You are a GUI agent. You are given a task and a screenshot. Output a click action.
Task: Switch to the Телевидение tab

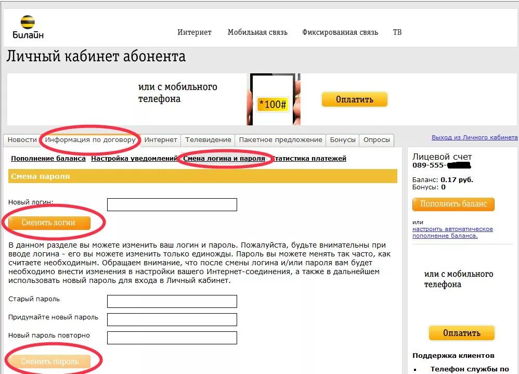coord(208,140)
